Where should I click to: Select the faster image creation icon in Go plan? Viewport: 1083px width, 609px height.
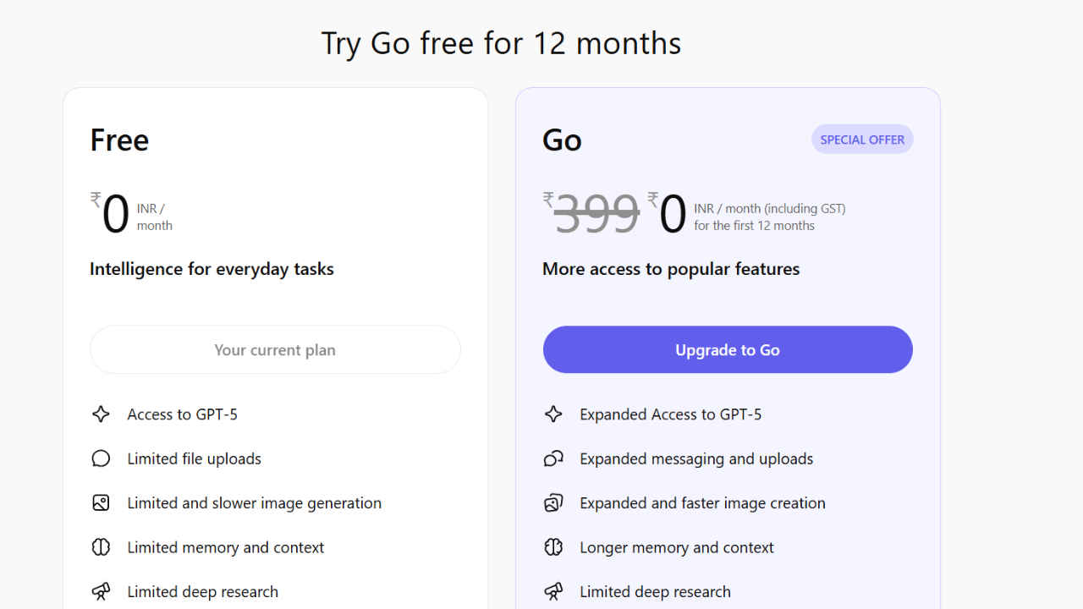553,502
